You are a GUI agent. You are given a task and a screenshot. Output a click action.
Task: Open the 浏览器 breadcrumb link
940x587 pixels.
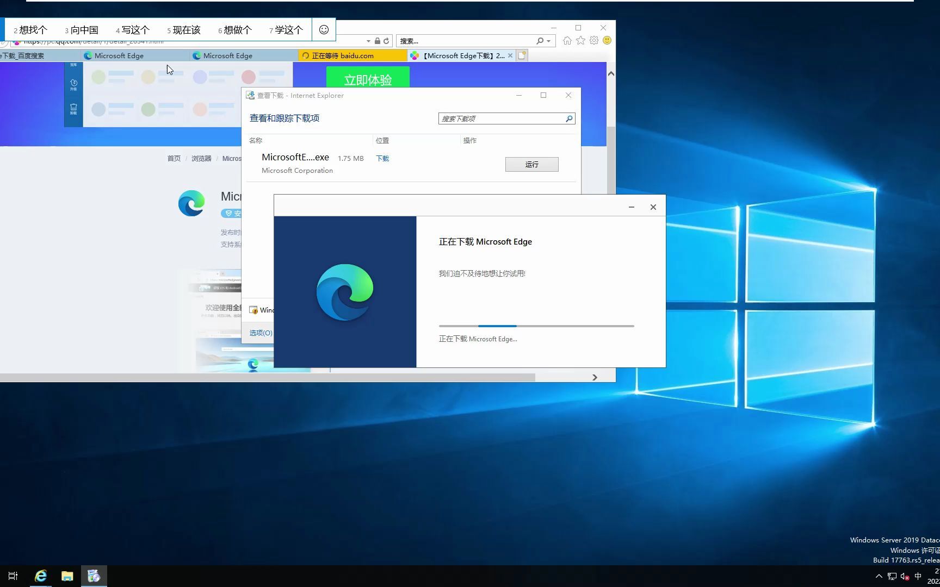tap(201, 159)
